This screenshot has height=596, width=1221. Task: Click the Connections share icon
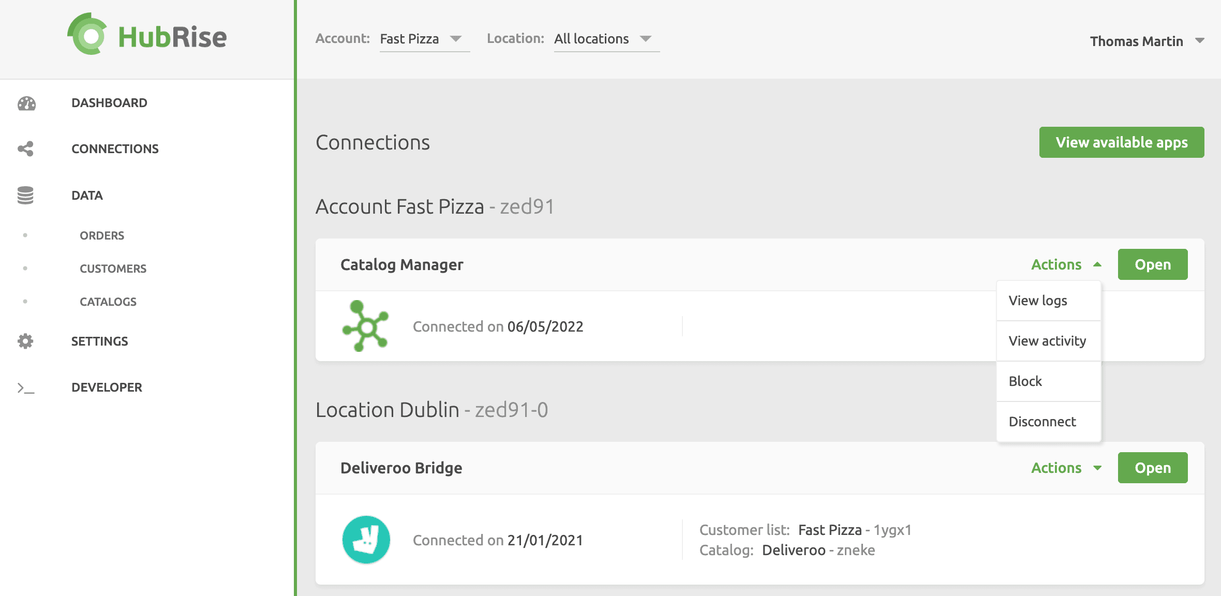click(25, 148)
